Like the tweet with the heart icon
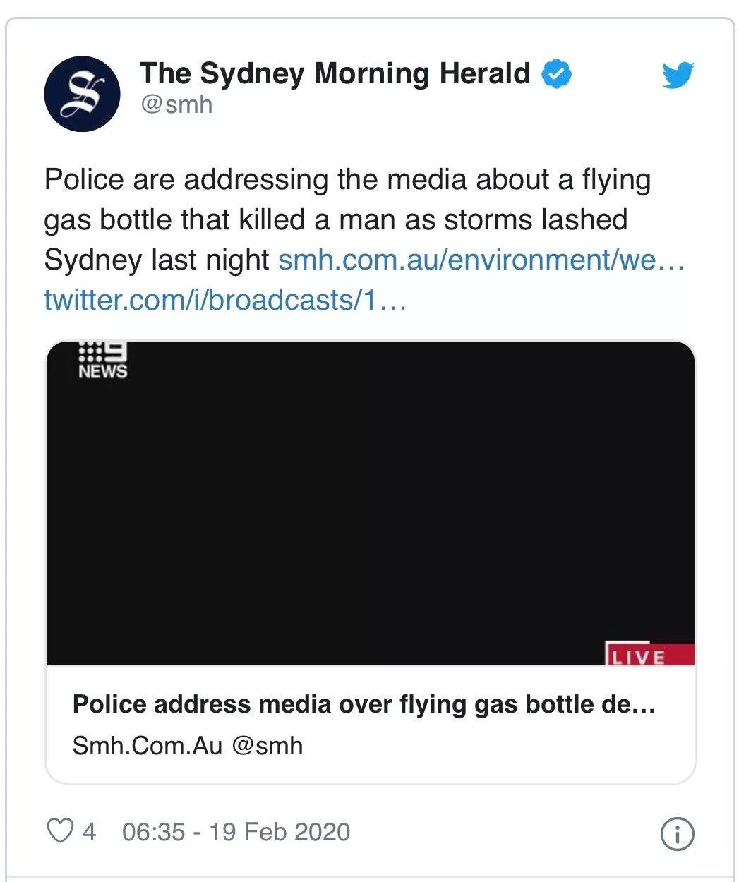Viewport: 739px width, 882px height. coord(60,831)
